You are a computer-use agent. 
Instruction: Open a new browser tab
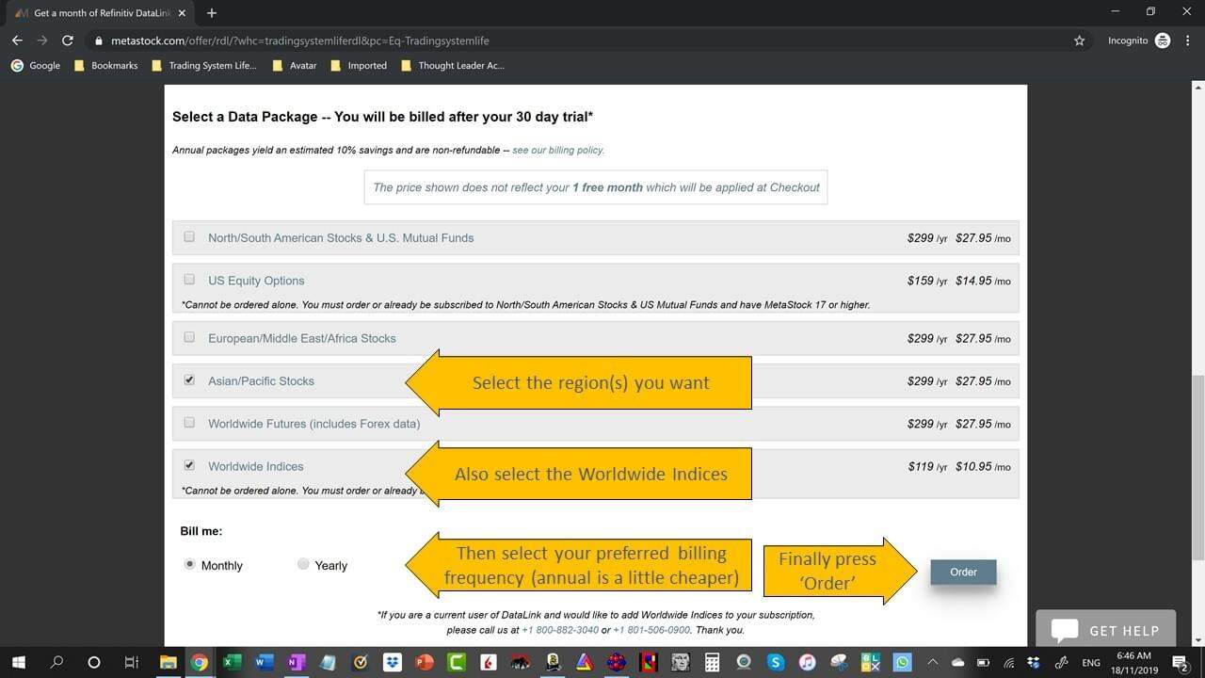(x=212, y=13)
